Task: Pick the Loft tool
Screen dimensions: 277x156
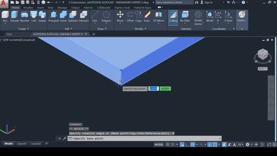Action: [34, 16]
